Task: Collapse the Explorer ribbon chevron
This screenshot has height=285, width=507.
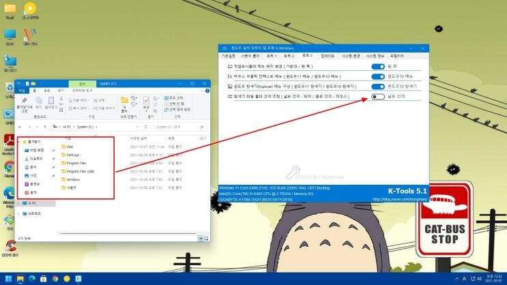Action: coord(201,91)
